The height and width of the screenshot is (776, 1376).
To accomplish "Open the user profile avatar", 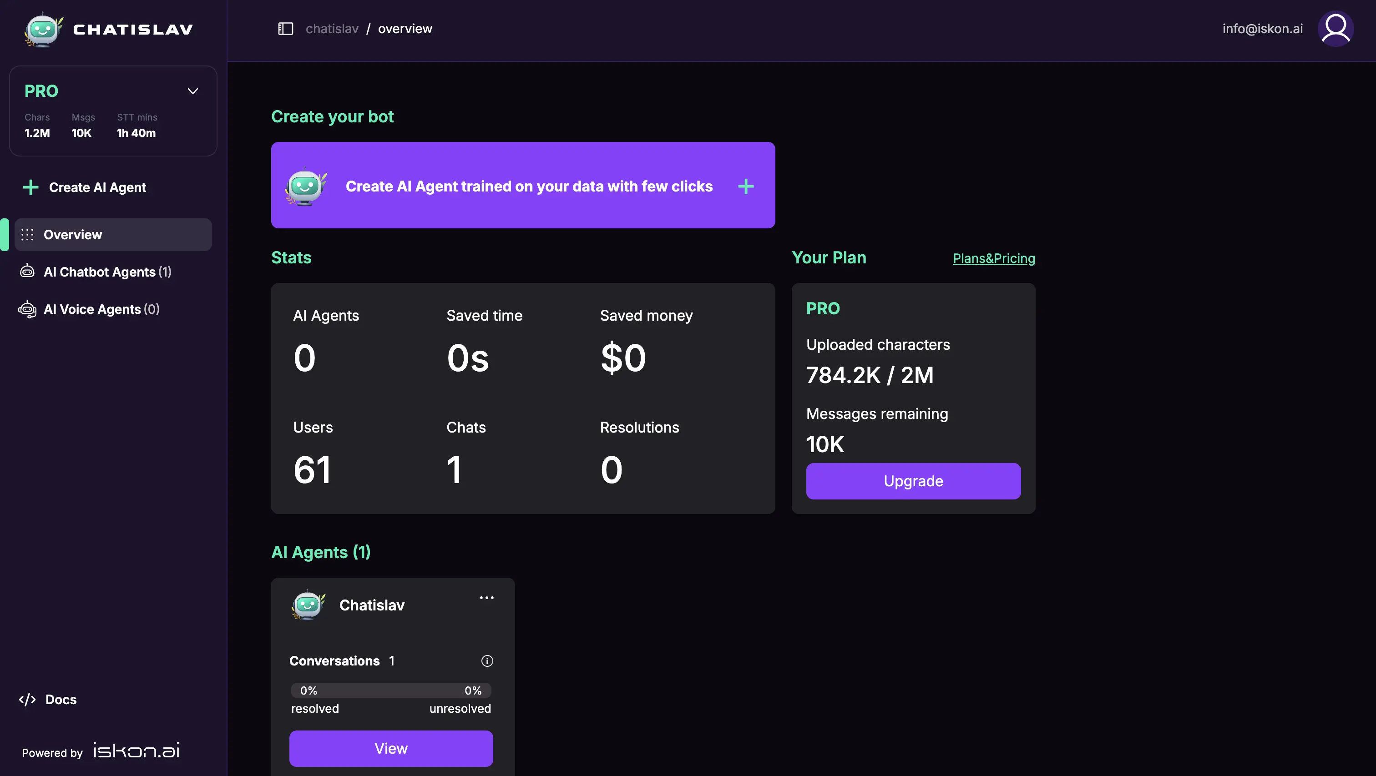I will pyautogui.click(x=1336, y=29).
